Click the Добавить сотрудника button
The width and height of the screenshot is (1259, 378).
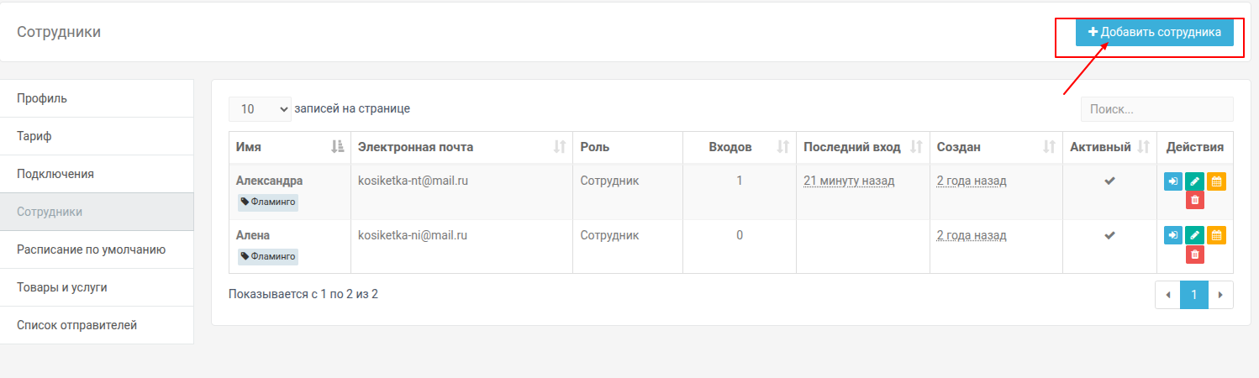pyautogui.click(x=1154, y=32)
